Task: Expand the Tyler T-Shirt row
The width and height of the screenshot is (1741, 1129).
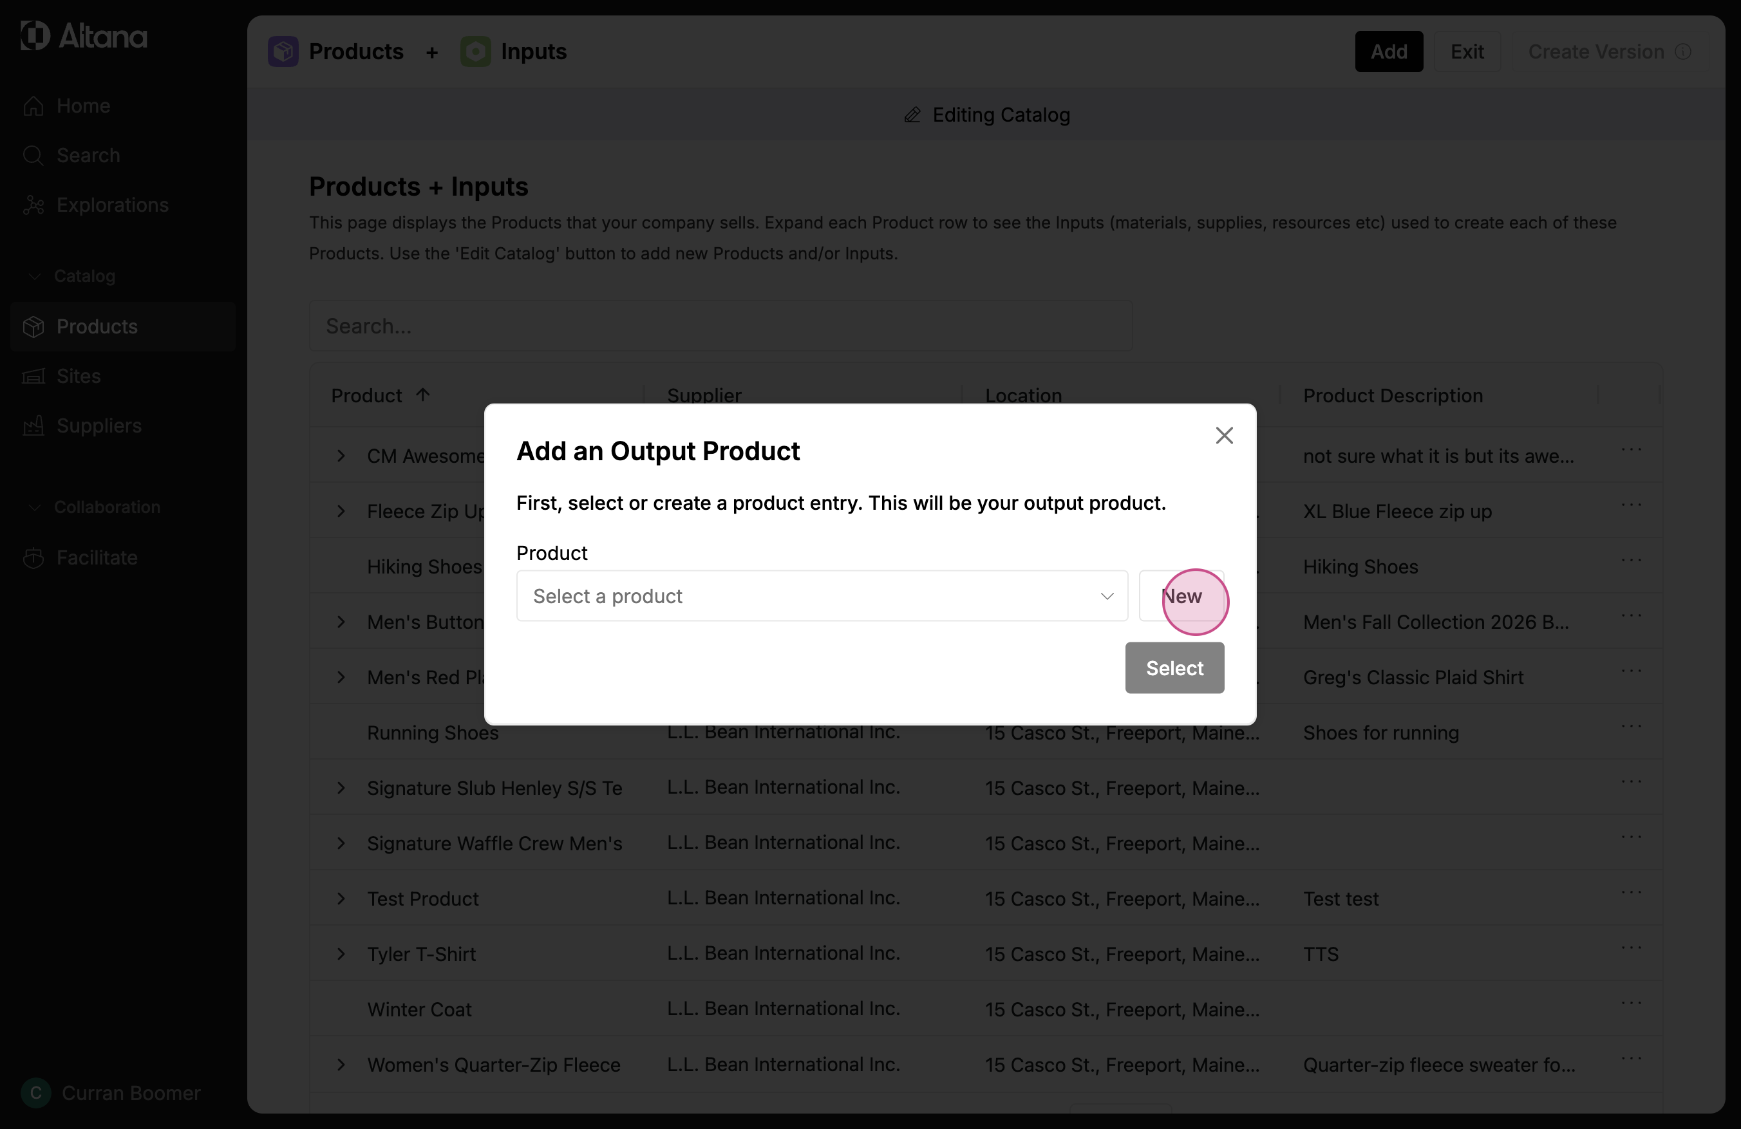Action: 341,954
